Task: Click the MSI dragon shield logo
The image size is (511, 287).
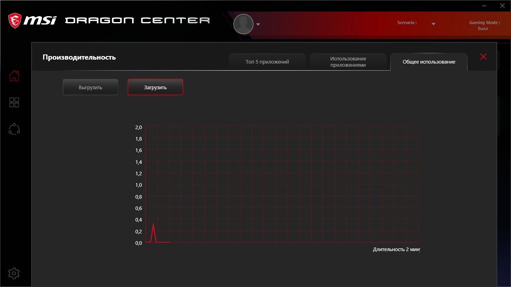Action: (x=15, y=21)
